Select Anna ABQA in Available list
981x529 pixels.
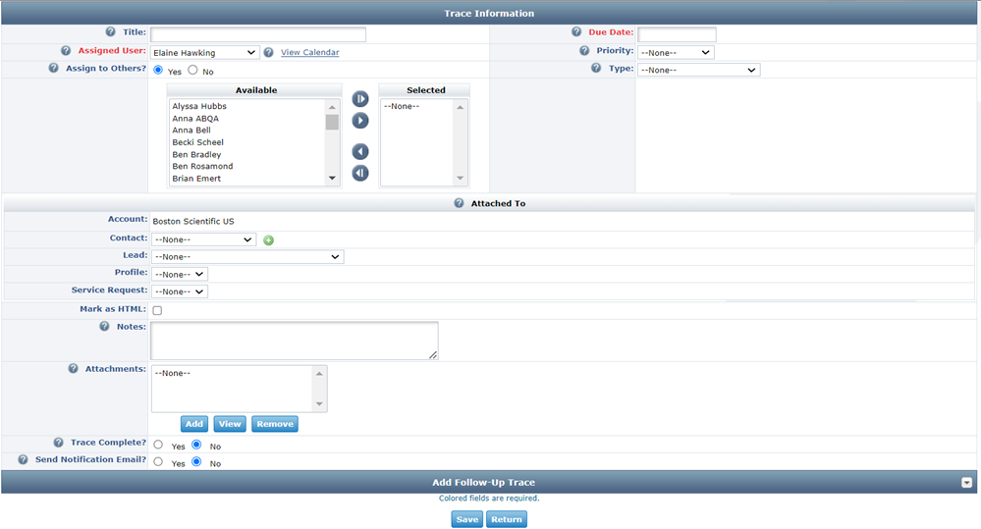point(195,118)
